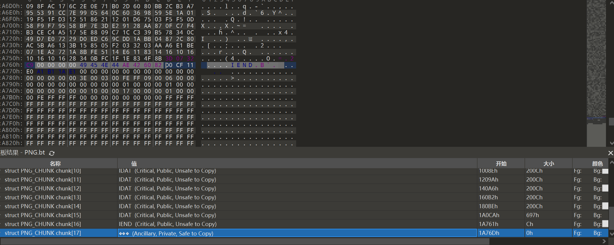This screenshot has width=614, height=245.
Task: Click size value Ch of chunk[16]
Action: pyautogui.click(x=530, y=224)
